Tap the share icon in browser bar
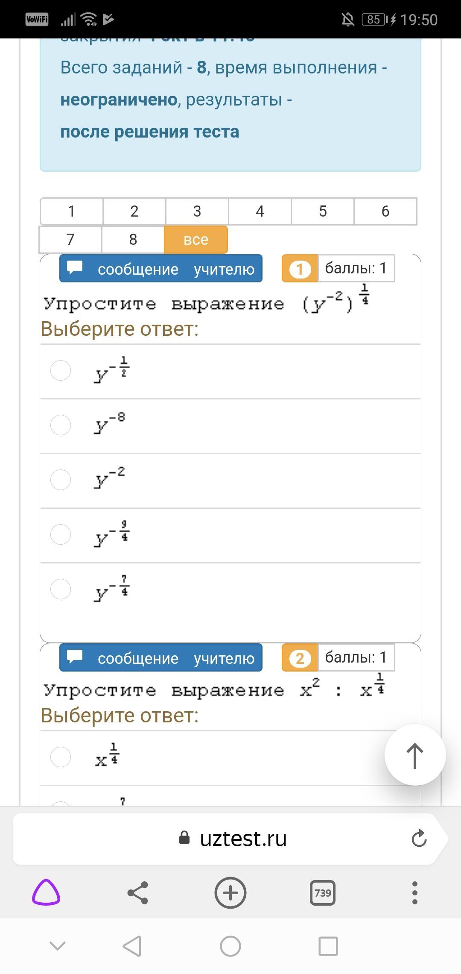The image size is (461, 974). pos(138,892)
